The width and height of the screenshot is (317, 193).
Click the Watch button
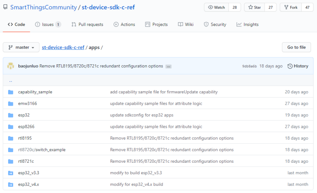tap(216, 7)
